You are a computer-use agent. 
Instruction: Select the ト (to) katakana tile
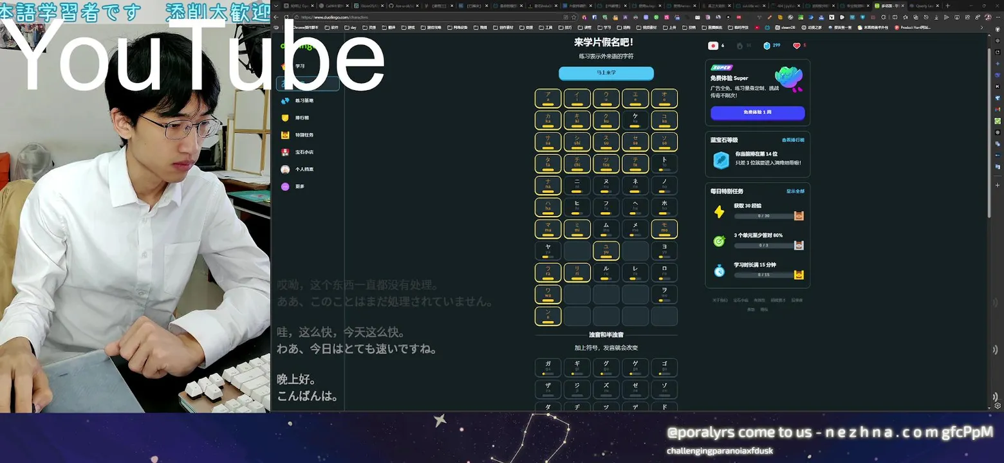tap(664, 163)
